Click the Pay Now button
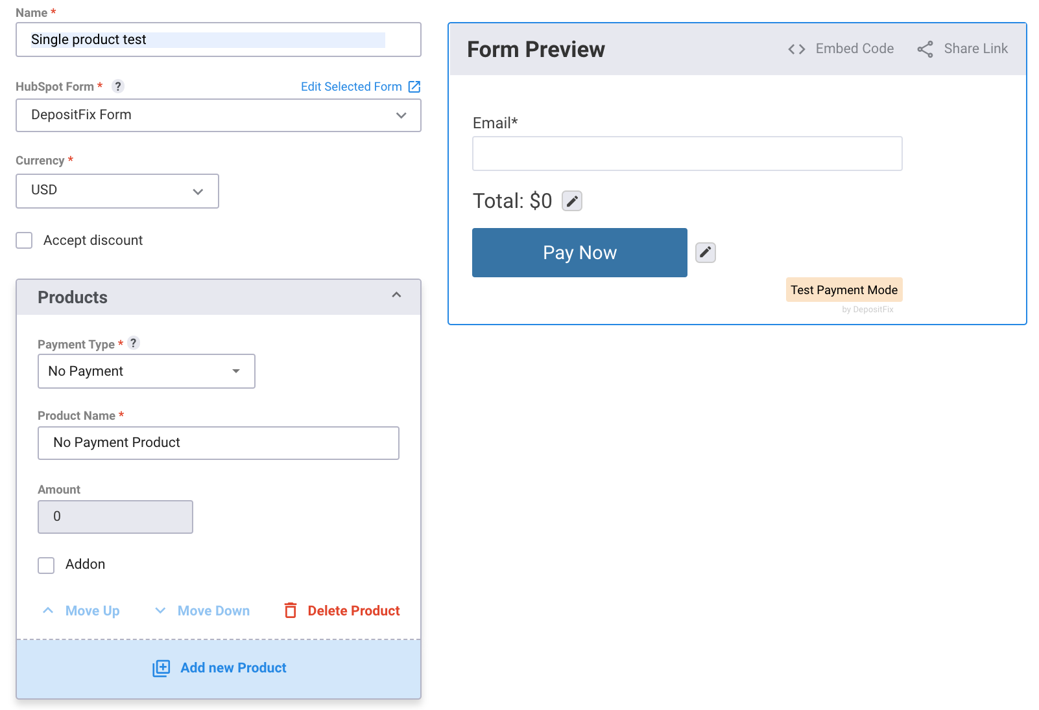This screenshot has width=1039, height=710. point(580,253)
